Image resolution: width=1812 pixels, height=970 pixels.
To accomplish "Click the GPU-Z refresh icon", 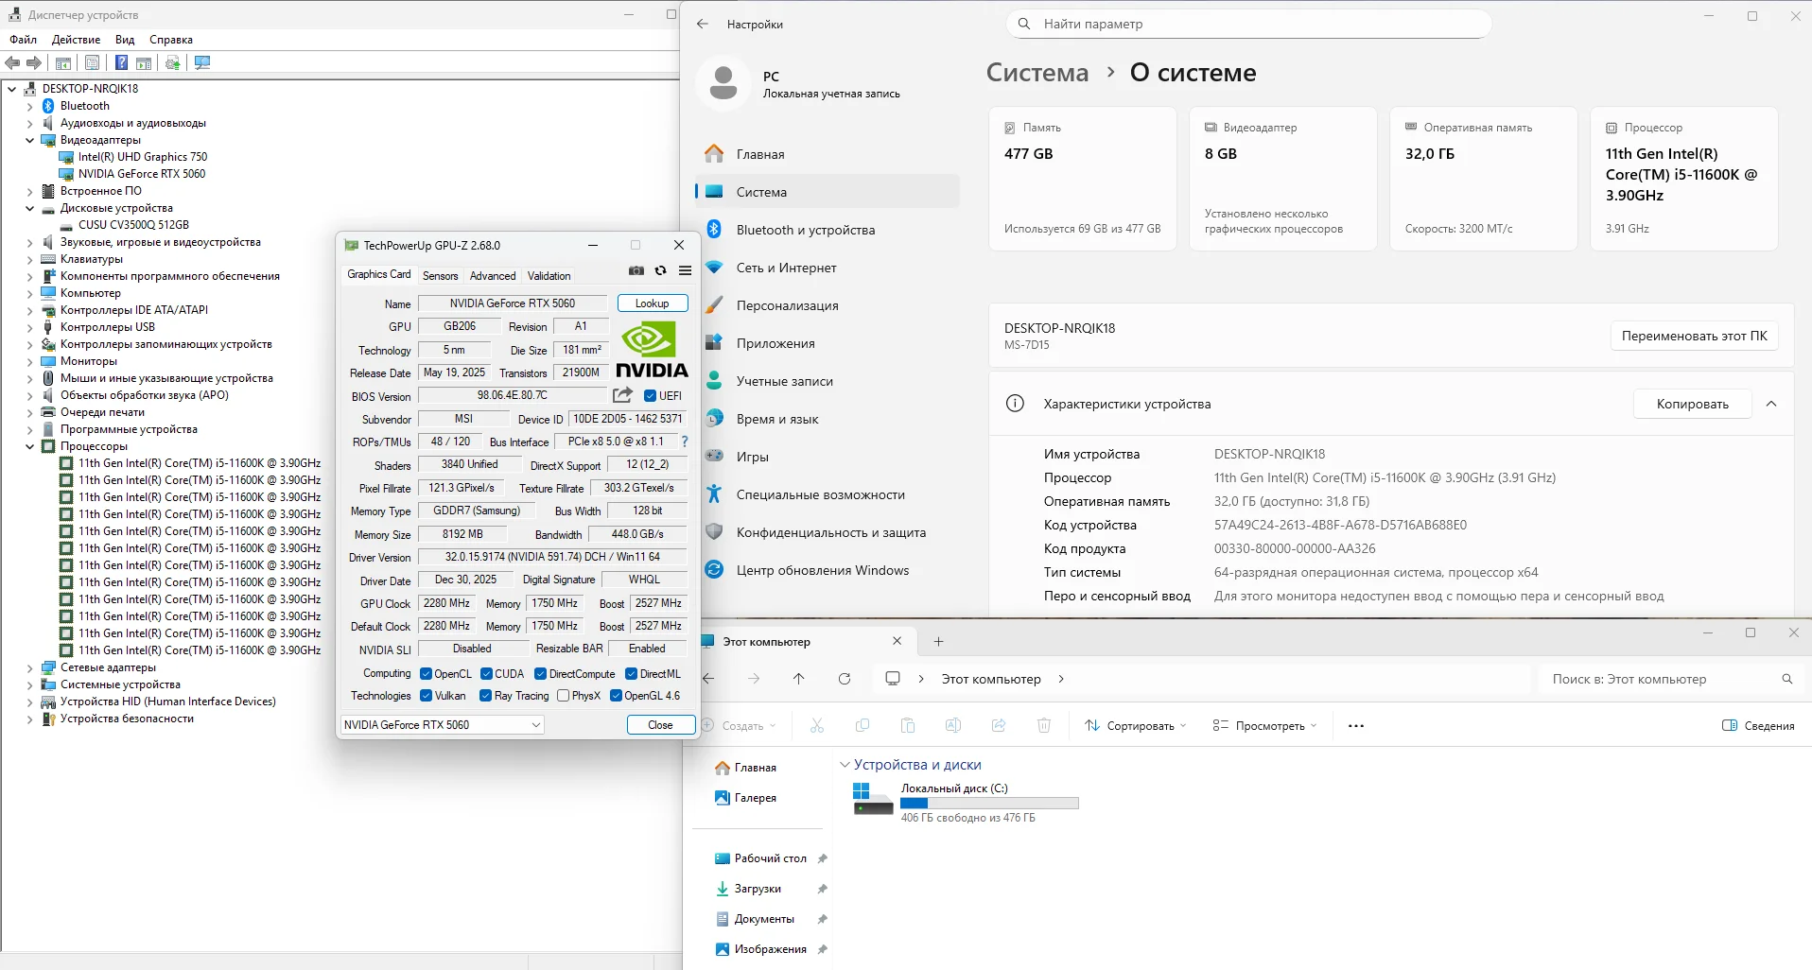I will click(x=660, y=271).
